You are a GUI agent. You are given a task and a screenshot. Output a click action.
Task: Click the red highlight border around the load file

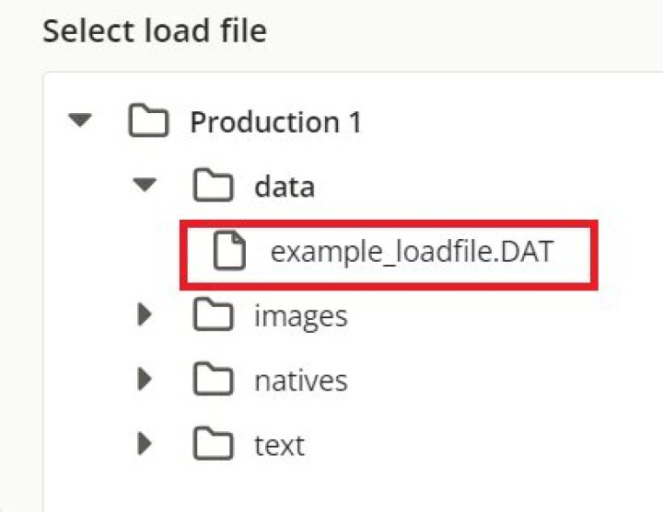pos(387,222)
